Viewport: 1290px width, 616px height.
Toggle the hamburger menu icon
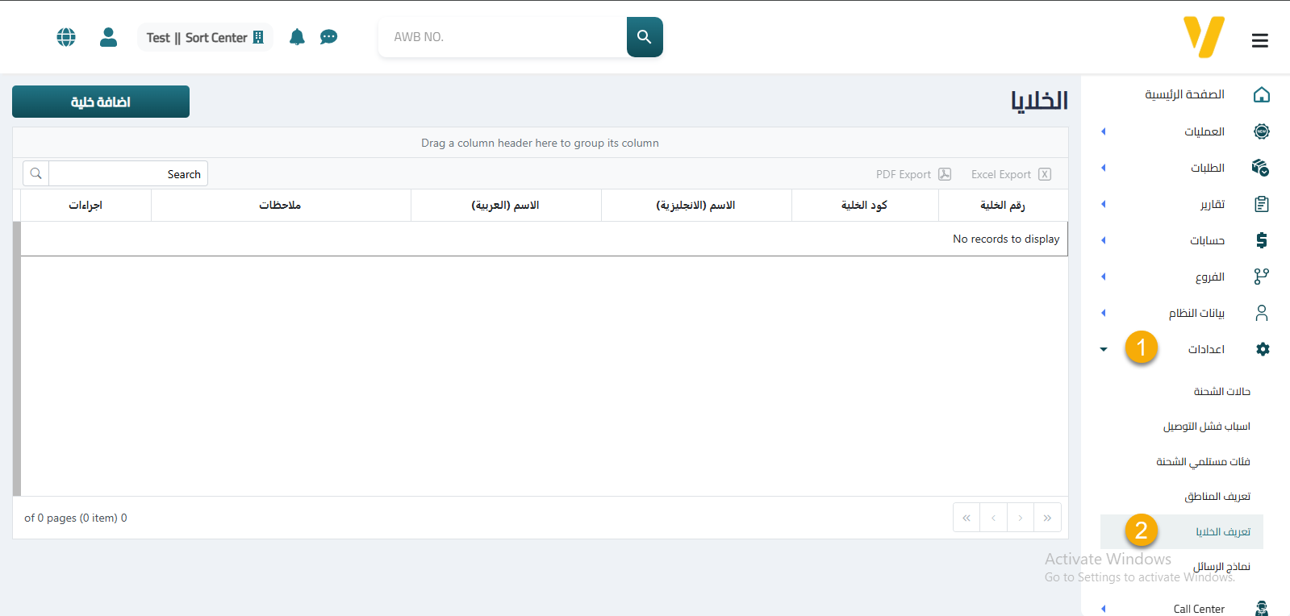(x=1259, y=40)
